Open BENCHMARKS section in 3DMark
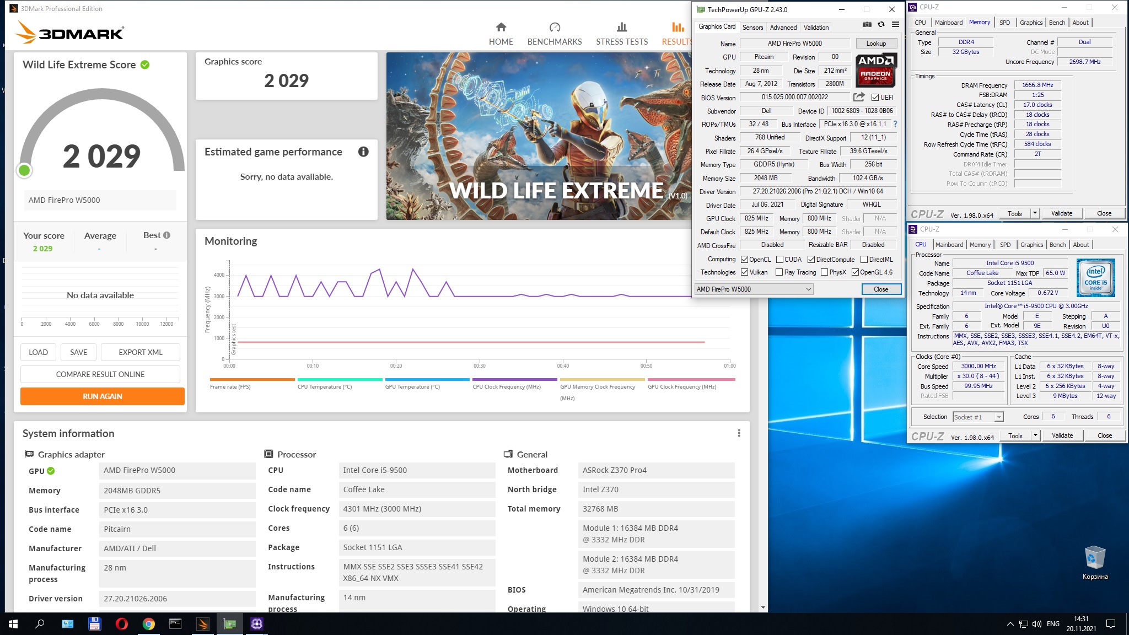Screen dimensions: 1129x635 [x=555, y=34]
